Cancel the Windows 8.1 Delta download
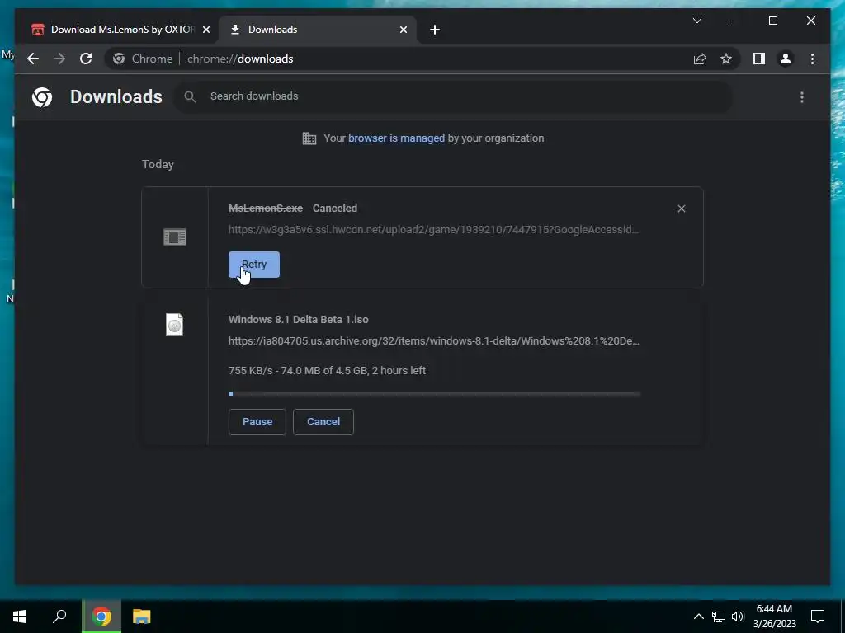The image size is (845, 633). coord(323,421)
